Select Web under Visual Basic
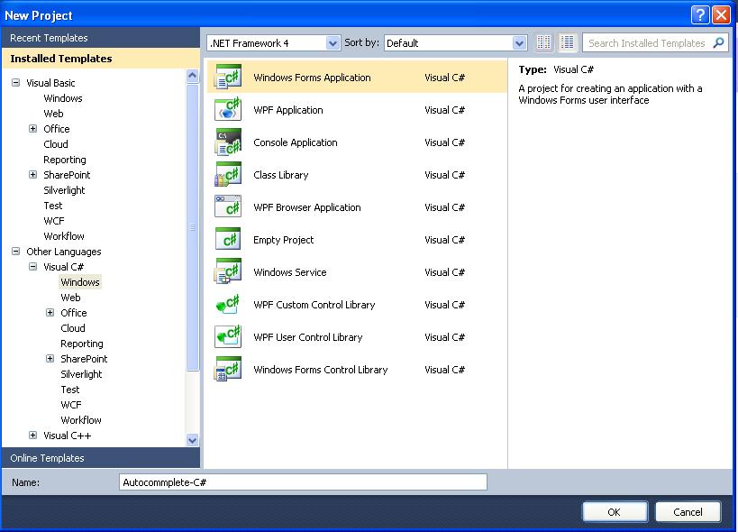The height and width of the screenshot is (532, 738). click(x=53, y=114)
